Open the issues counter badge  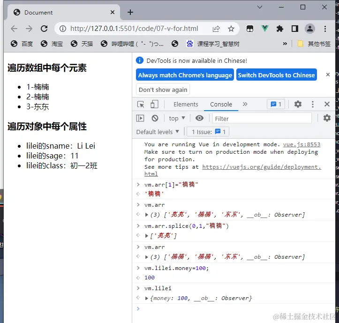pos(276,105)
